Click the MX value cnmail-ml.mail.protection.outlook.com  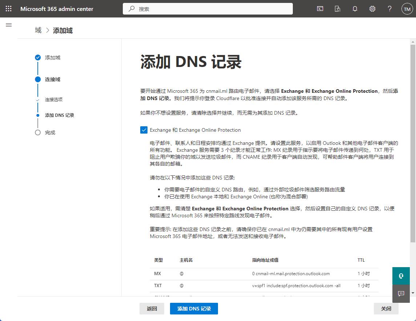click(291, 274)
